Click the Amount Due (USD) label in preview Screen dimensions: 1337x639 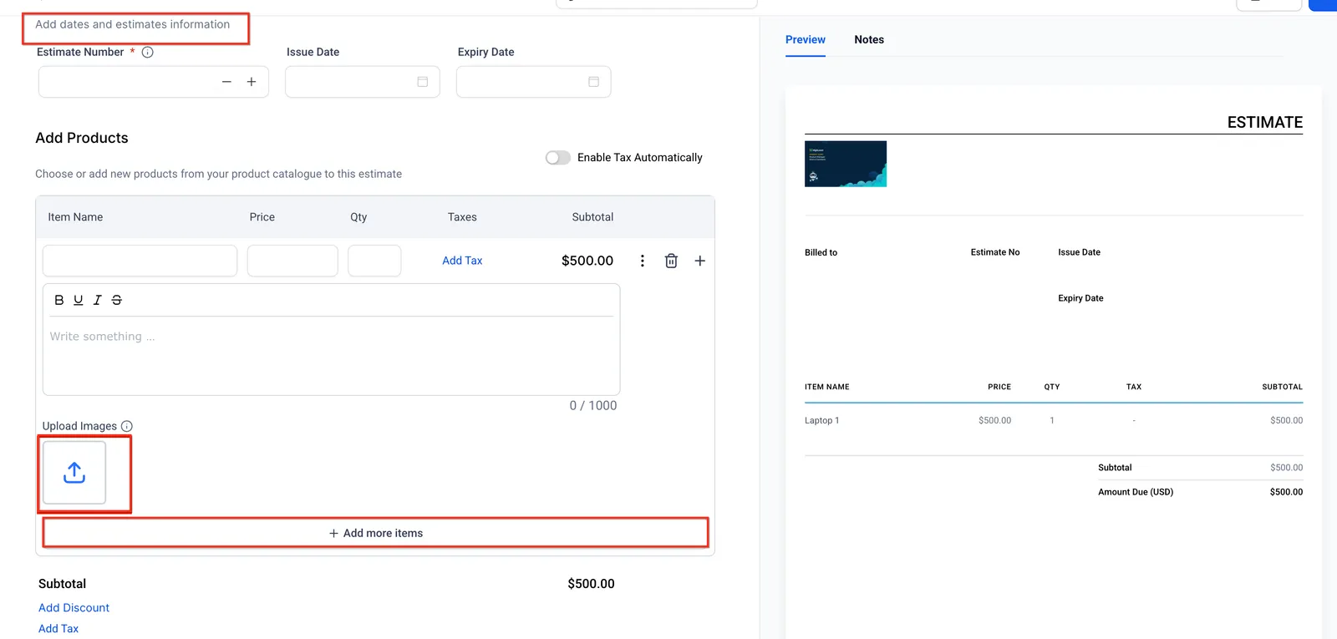1136,492
